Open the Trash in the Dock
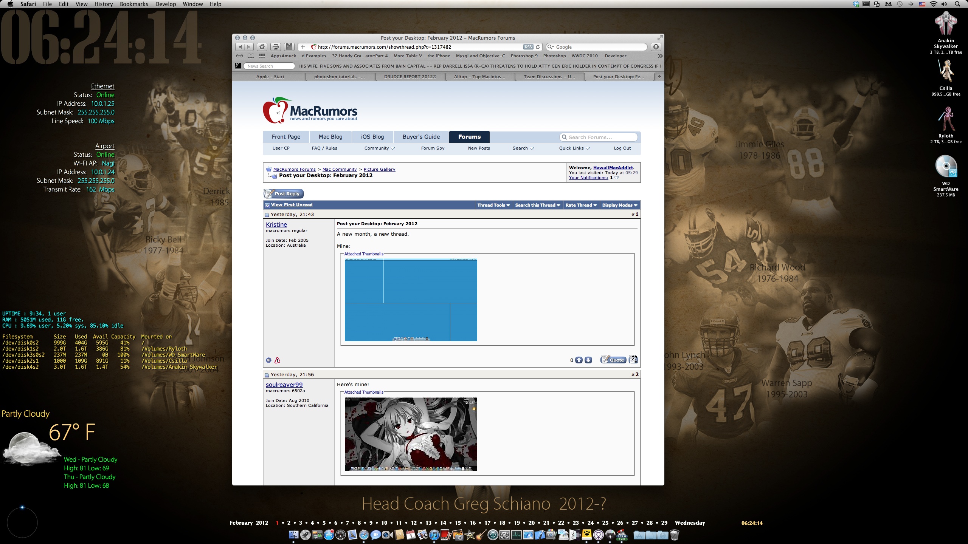Image resolution: width=968 pixels, height=544 pixels. [675, 535]
